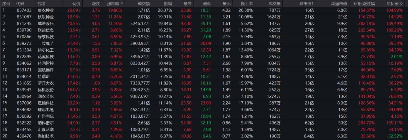The width and height of the screenshot is (408, 140).
Task: Click stock name 绿亨科技
Action: click(x=46, y=37)
